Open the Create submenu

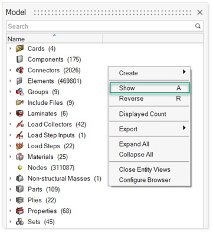[x=149, y=73]
